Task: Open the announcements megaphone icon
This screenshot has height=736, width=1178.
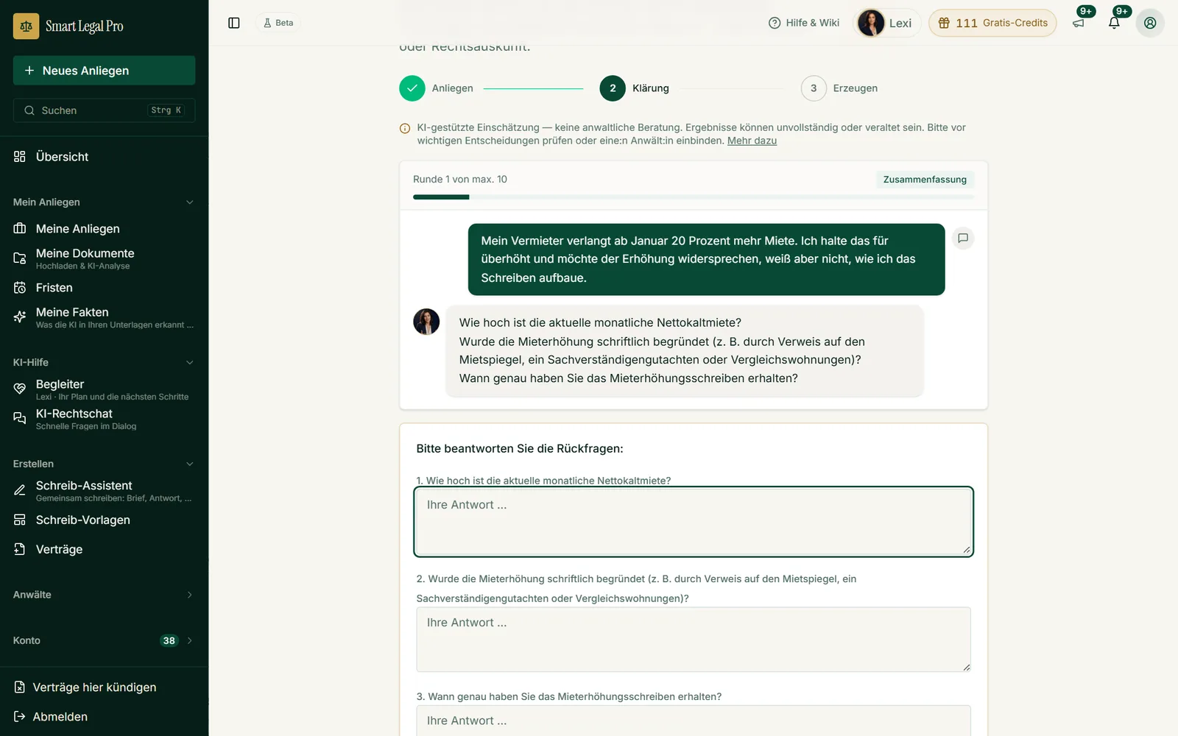Action: pos(1079,23)
